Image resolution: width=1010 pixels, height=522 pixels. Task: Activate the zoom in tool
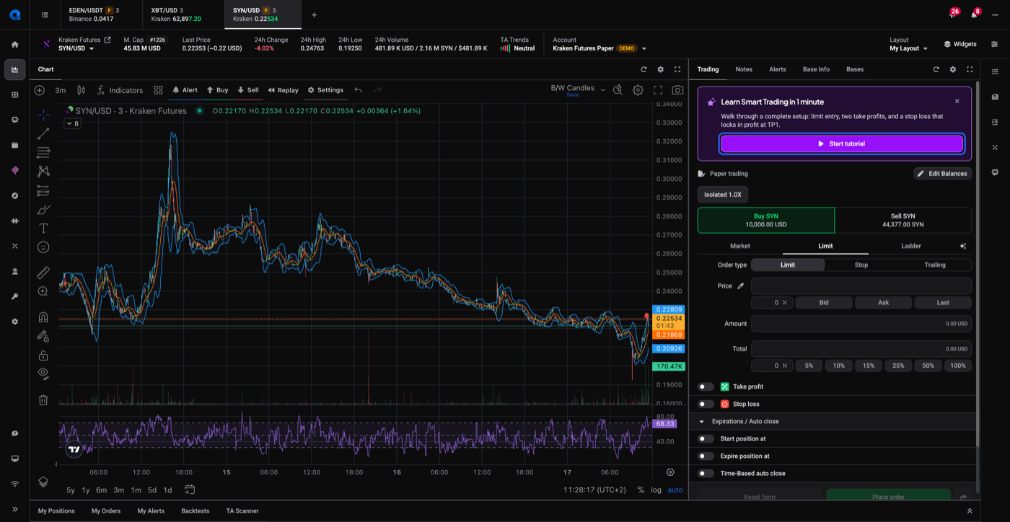pyautogui.click(x=43, y=292)
